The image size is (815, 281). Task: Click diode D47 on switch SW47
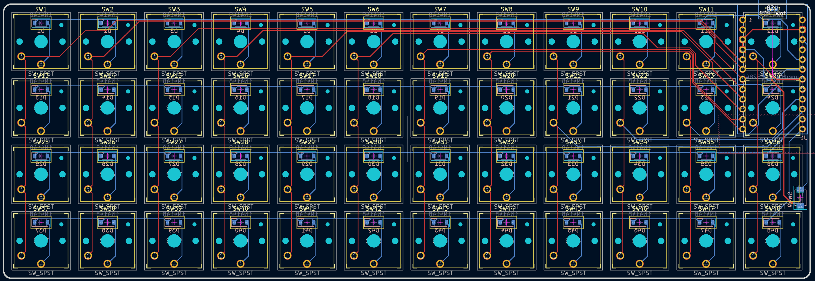[x=706, y=222]
